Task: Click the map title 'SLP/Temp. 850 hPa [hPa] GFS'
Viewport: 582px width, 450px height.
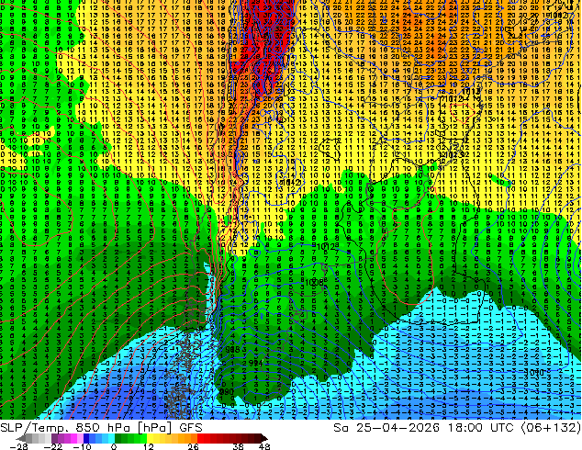Action: pyautogui.click(x=101, y=428)
